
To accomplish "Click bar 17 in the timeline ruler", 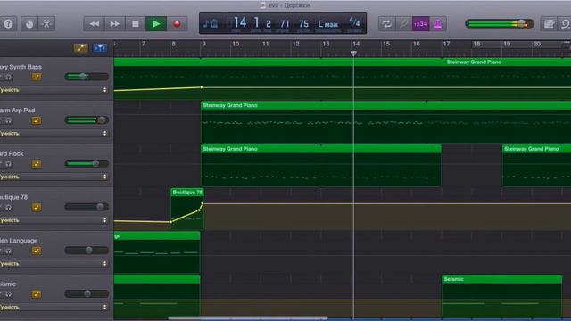I will (446, 44).
